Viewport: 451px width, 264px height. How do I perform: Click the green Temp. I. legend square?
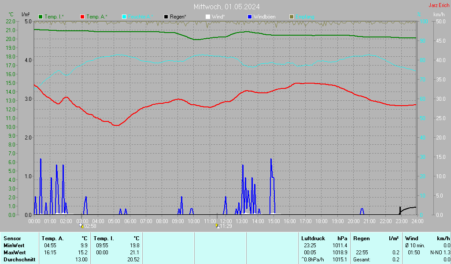point(41,17)
